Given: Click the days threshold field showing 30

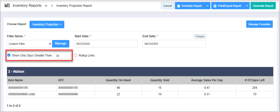Looking at the screenshot, I should click(62, 56).
